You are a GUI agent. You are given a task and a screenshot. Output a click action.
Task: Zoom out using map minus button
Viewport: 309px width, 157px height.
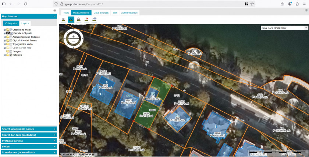[74, 41]
